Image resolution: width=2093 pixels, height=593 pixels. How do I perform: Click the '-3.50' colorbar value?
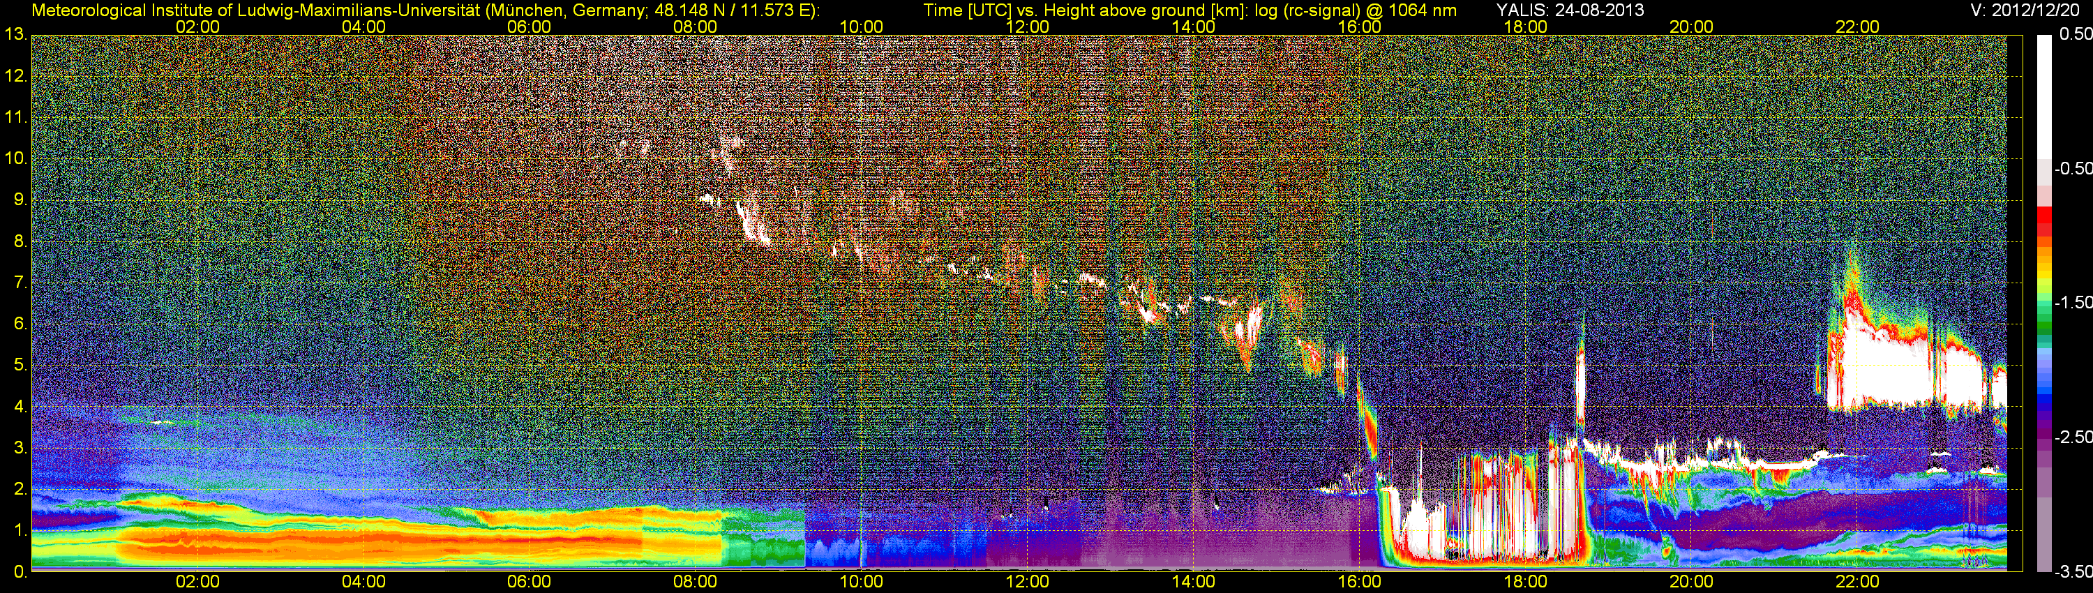pos(2073,572)
